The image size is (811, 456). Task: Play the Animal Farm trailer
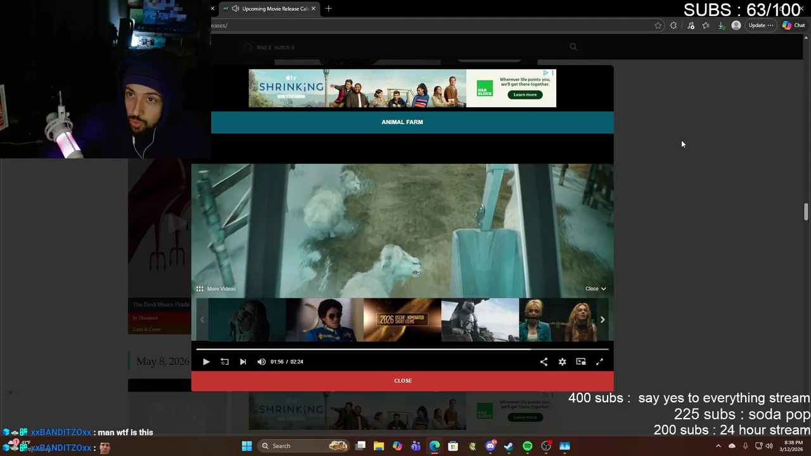(x=206, y=362)
